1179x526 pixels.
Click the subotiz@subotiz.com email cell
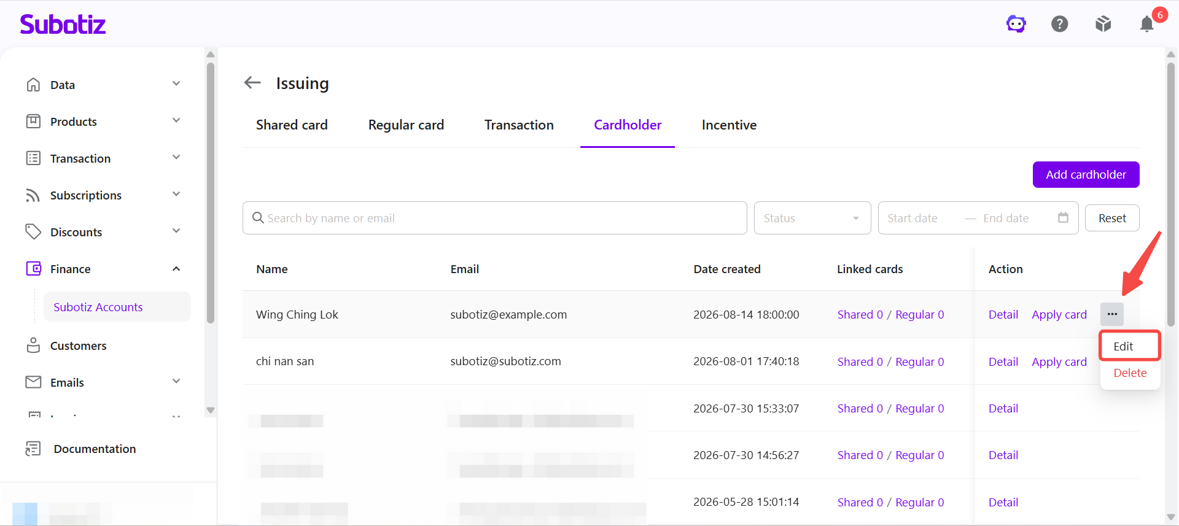[x=505, y=362]
